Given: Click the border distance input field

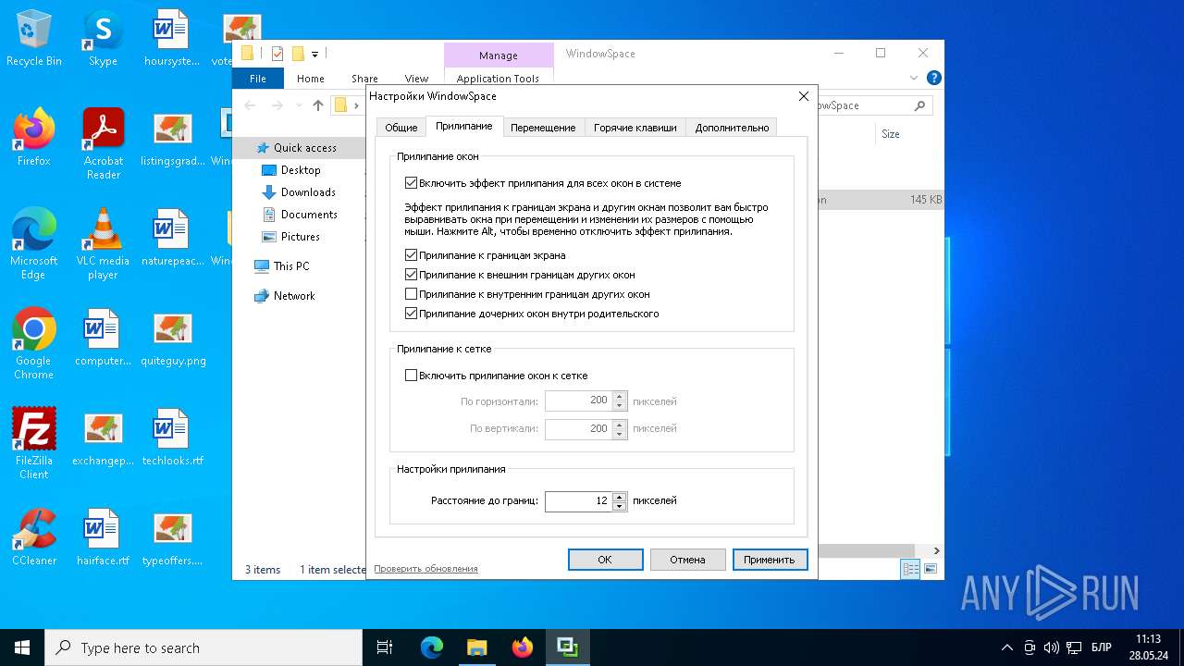Looking at the screenshot, I should click(579, 500).
